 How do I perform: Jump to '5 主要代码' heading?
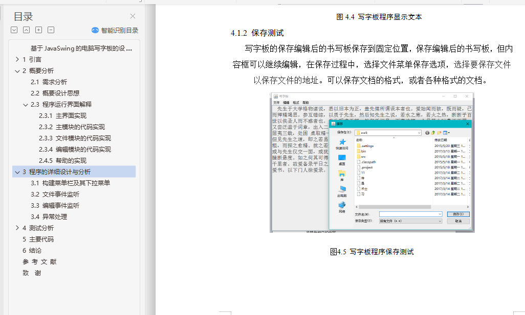coord(38,239)
